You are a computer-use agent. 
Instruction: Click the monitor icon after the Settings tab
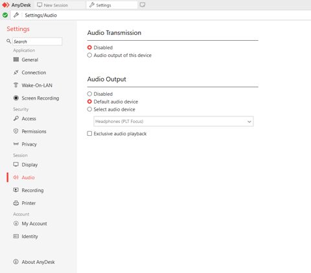pos(143,5)
